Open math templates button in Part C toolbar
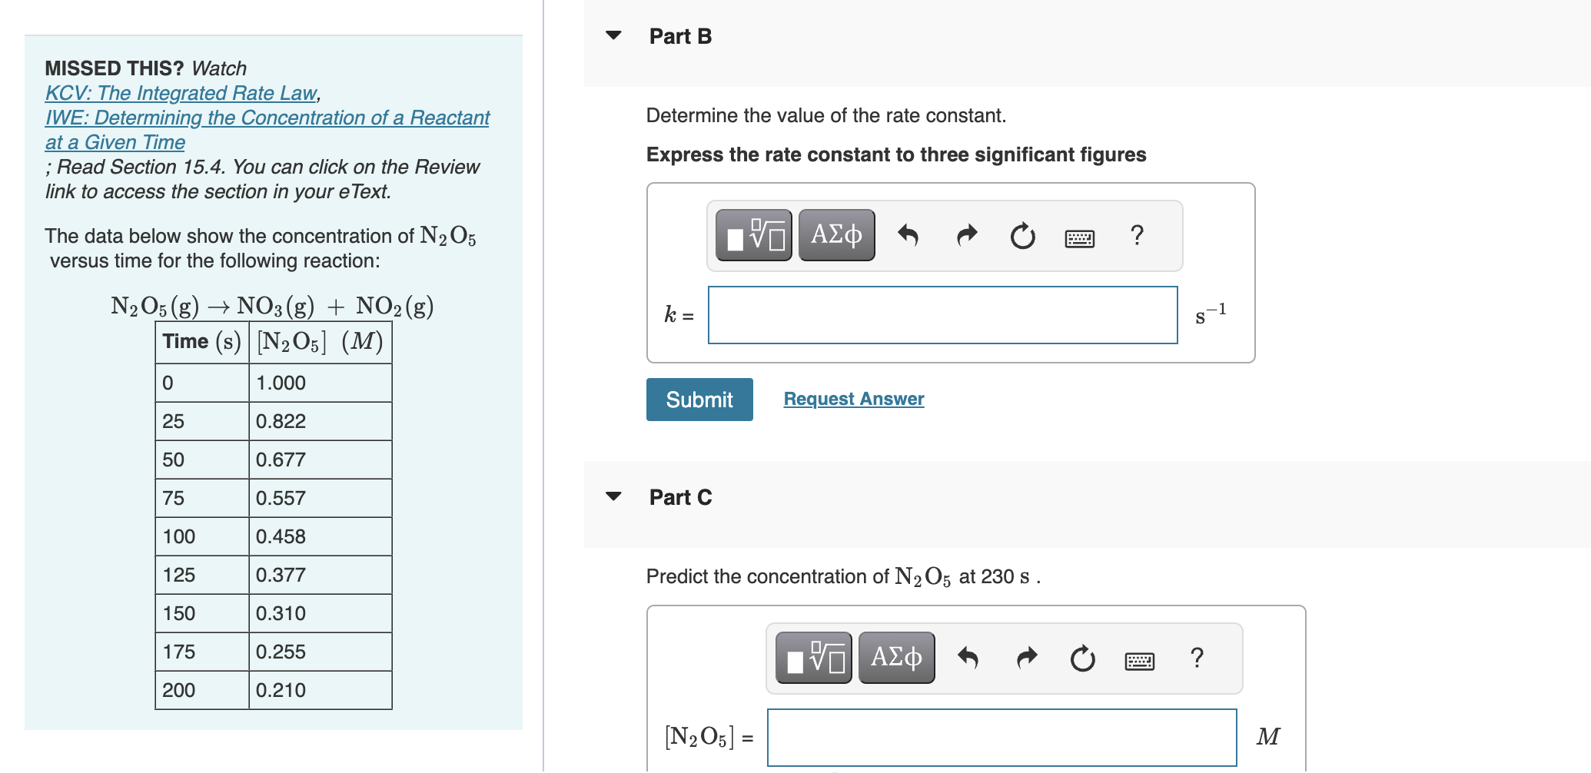Screen dimensions: 1591x773 pos(813,658)
